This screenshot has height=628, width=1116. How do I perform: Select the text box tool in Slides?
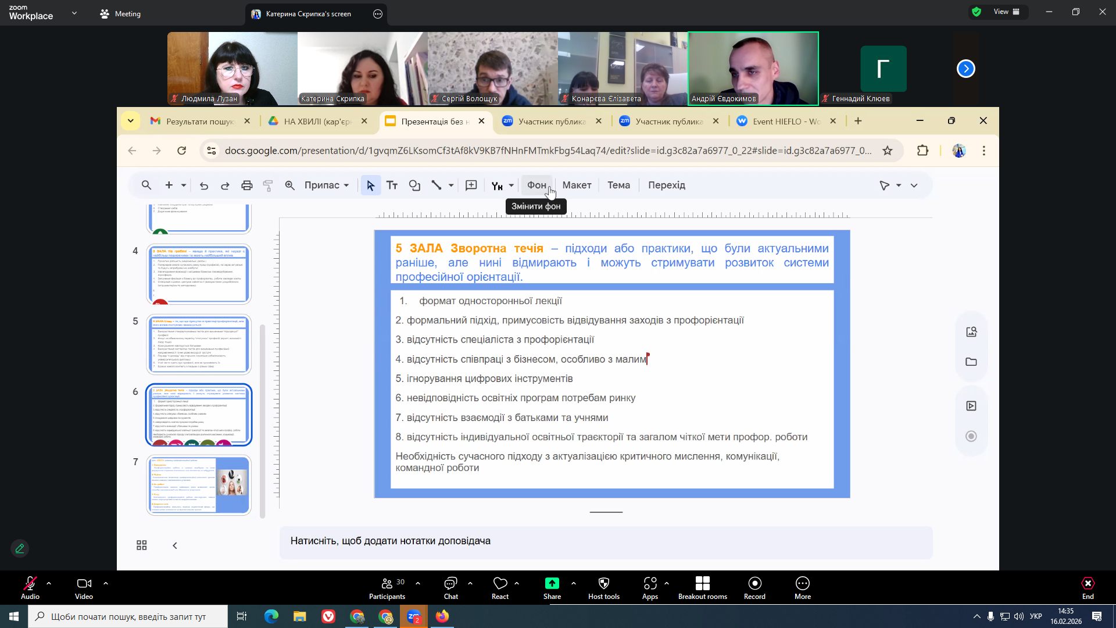[392, 185]
